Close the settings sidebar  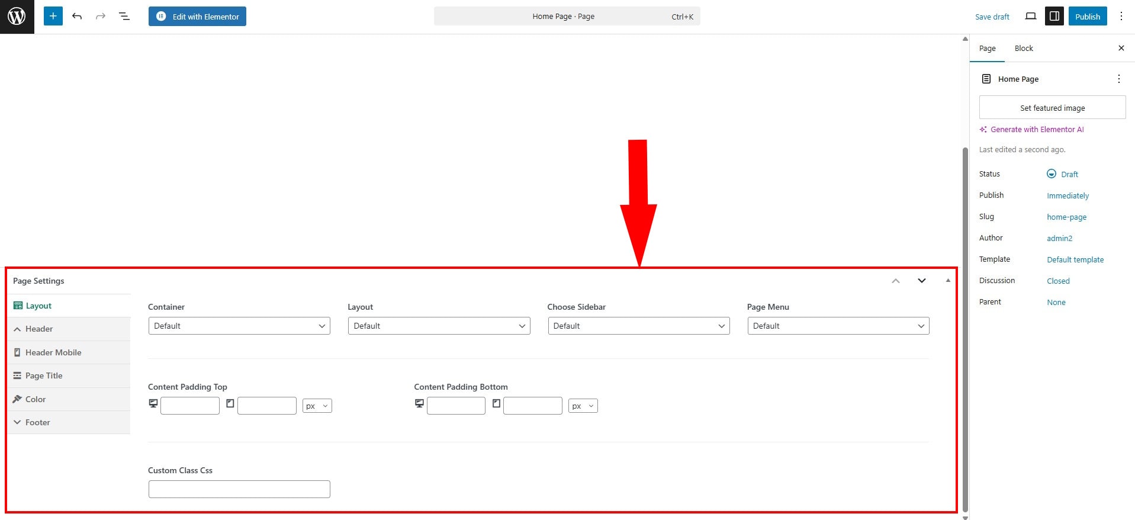click(1121, 49)
